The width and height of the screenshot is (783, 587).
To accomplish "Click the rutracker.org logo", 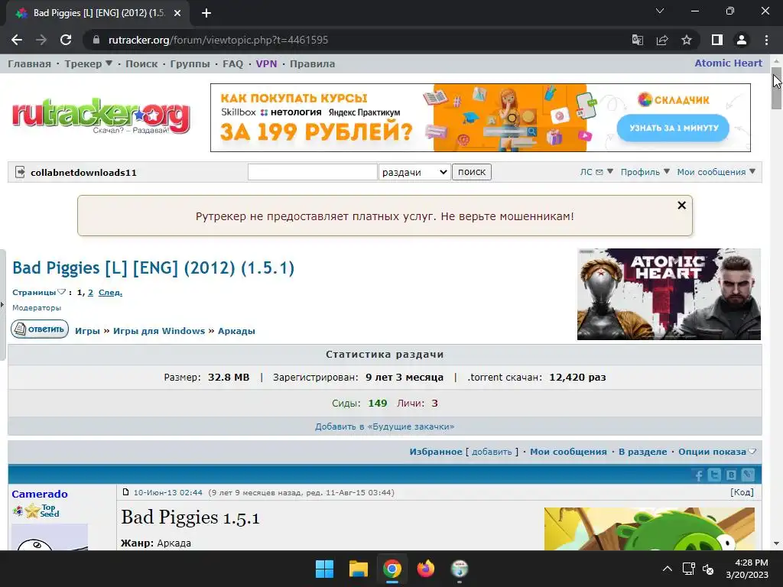I will (x=101, y=116).
